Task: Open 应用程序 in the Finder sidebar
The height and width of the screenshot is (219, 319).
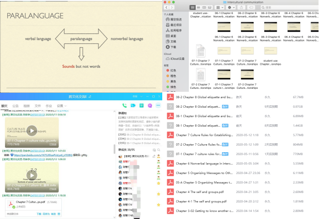Action: tap(174, 30)
